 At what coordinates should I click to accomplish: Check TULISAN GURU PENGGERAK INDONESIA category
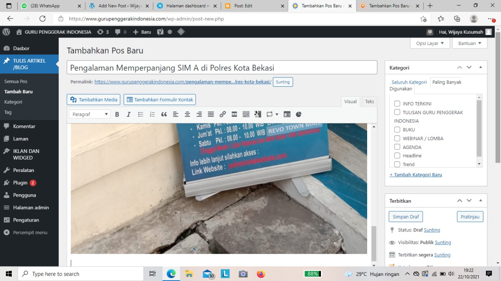pos(397,112)
